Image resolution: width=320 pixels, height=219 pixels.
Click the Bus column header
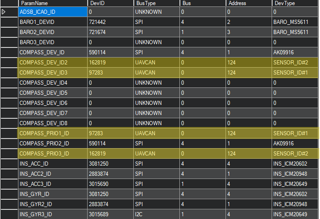point(202,3)
